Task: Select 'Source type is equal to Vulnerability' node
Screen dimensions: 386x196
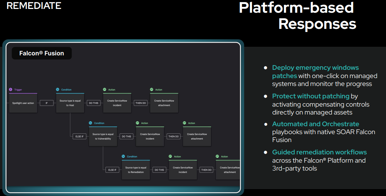Action: (x=103, y=137)
